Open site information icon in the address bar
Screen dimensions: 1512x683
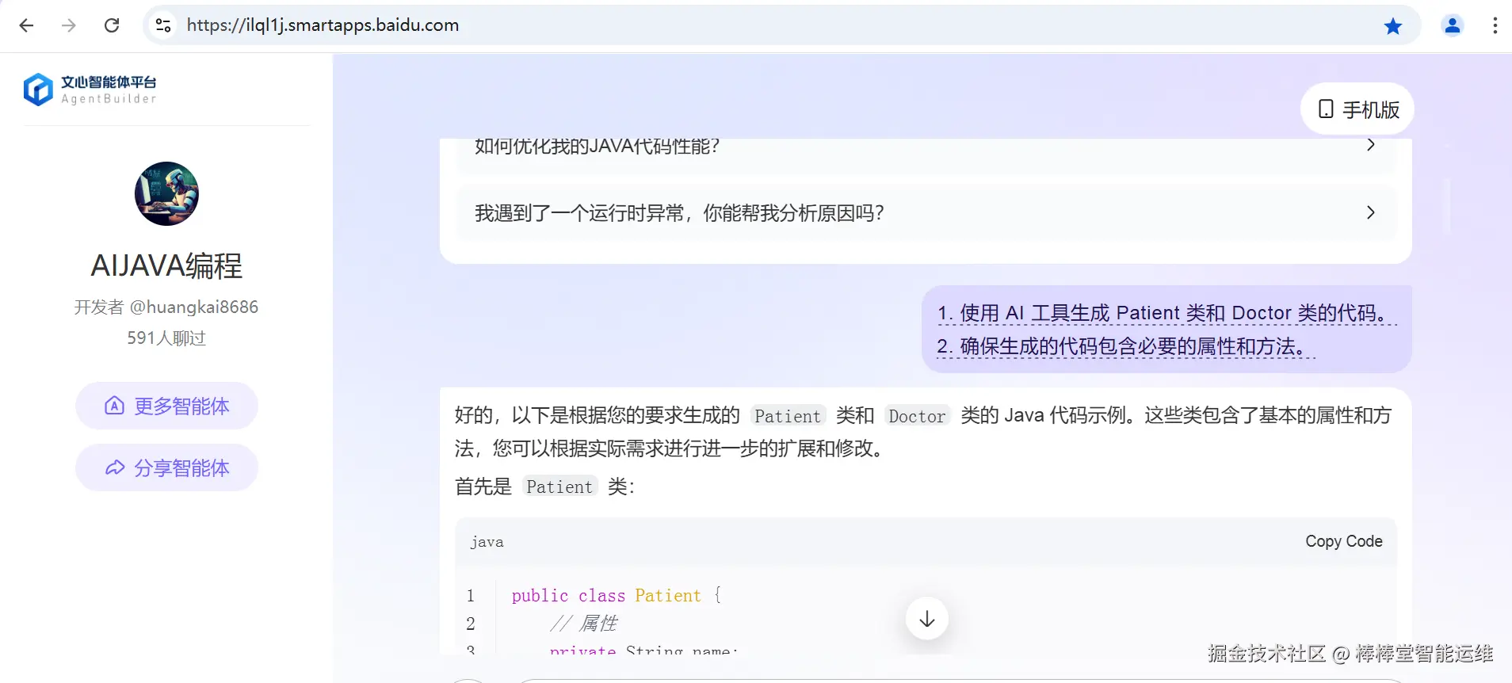point(163,25)
